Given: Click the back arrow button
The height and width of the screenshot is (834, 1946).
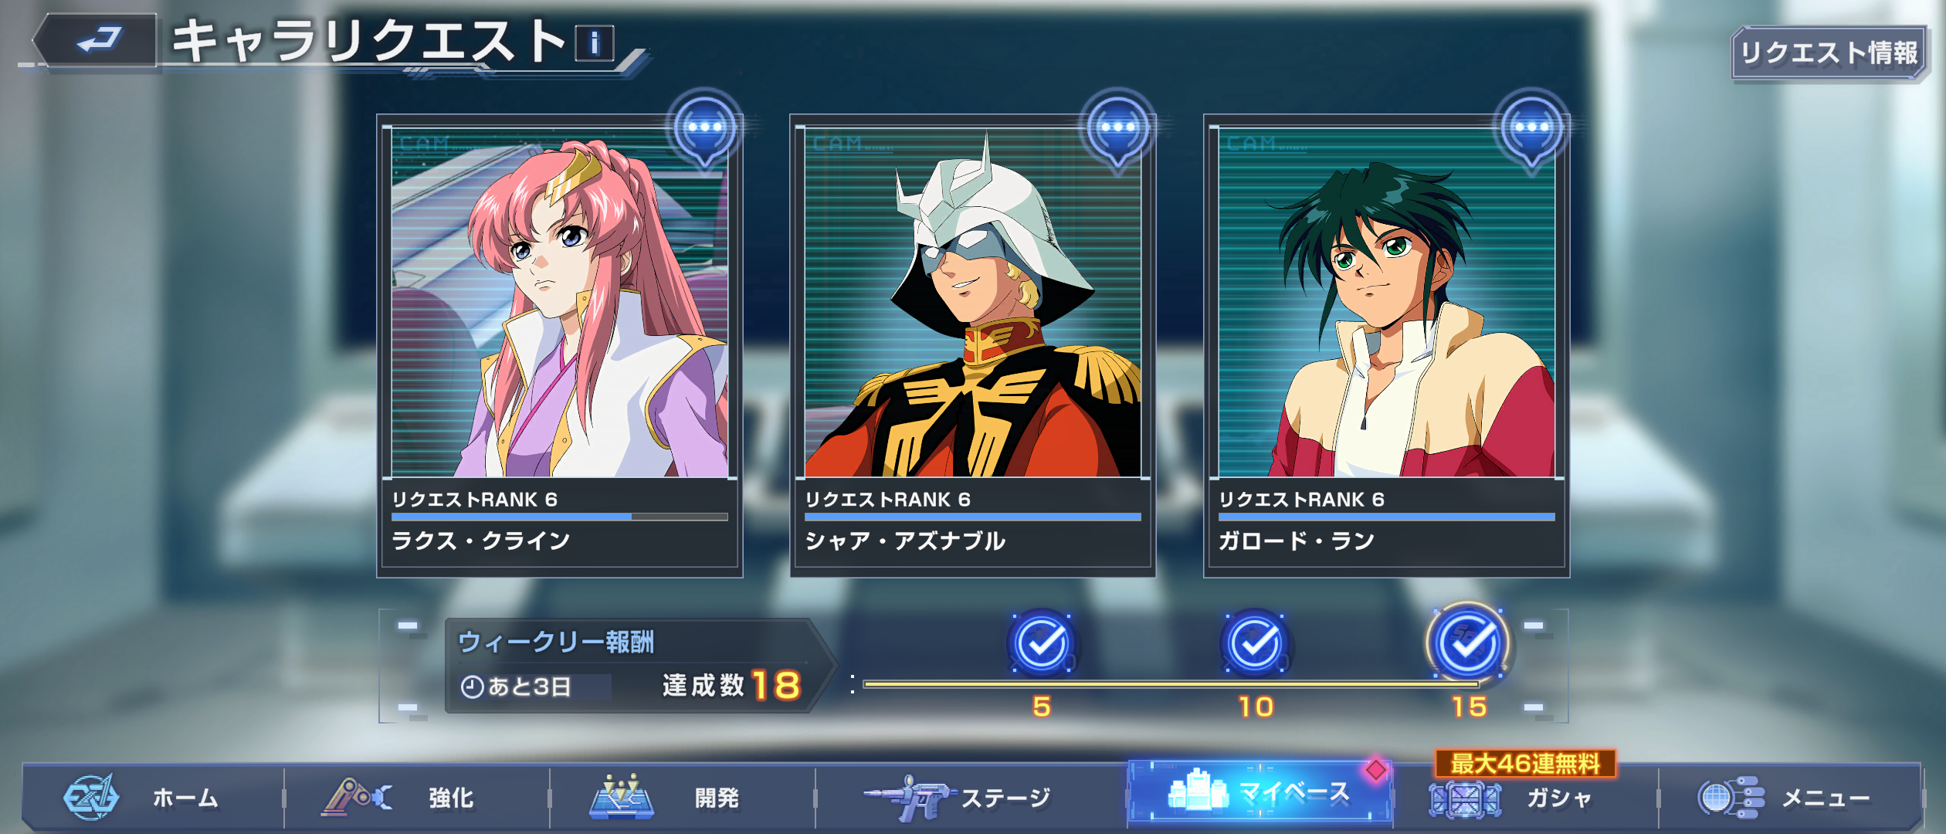Looking at the screenshot, I should coord(96,39).
